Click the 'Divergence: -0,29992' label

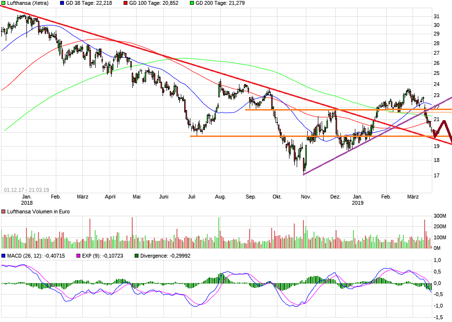tap(165, 256)
